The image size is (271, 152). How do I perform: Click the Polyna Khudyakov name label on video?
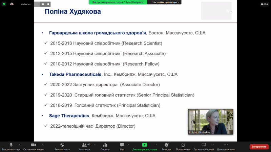point(200,132)
